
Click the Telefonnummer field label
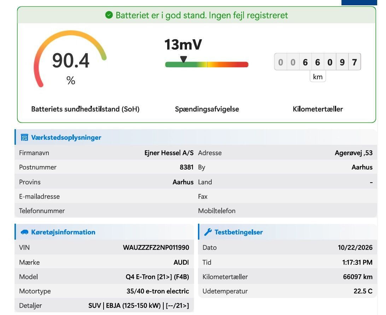click(x=42, y=211)
